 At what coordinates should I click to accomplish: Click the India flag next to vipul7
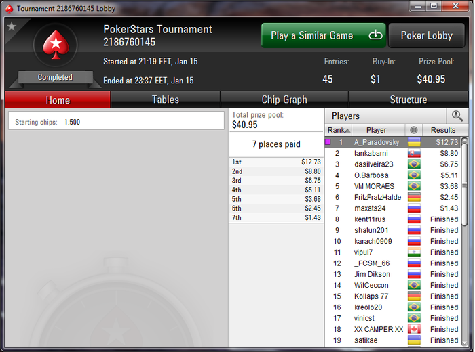(414, 252)
